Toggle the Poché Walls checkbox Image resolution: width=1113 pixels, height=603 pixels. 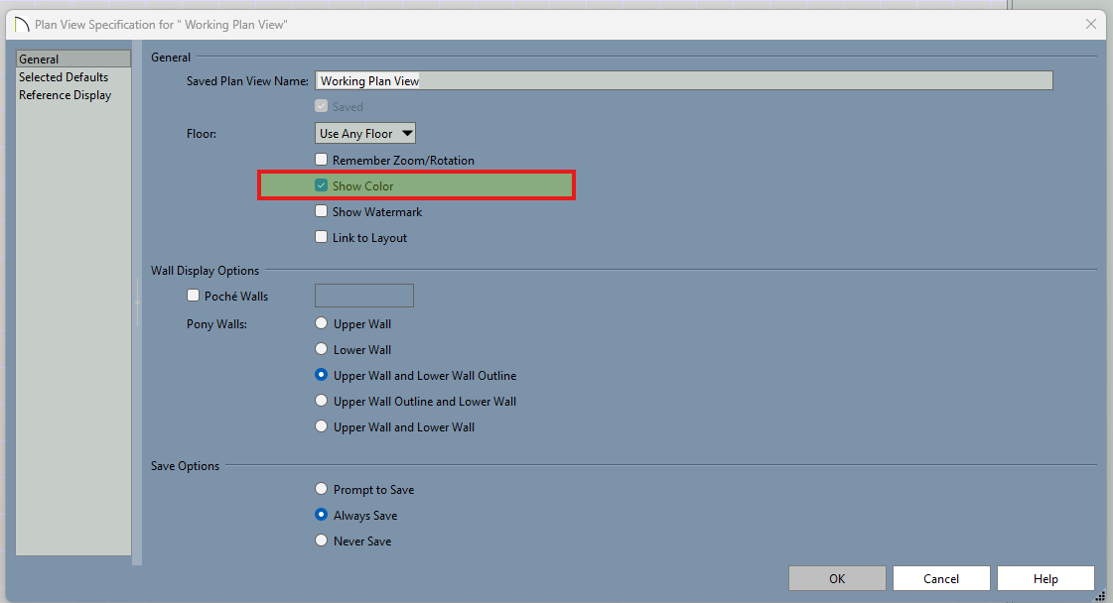[194, 296]
